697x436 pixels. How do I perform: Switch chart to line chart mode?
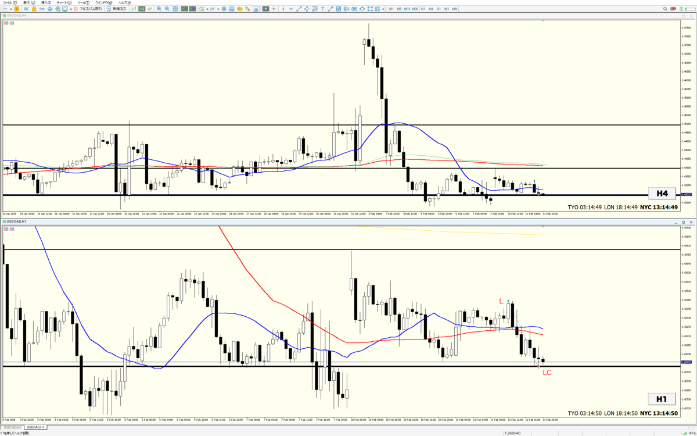pyautogui.click(x=150, y=9)
